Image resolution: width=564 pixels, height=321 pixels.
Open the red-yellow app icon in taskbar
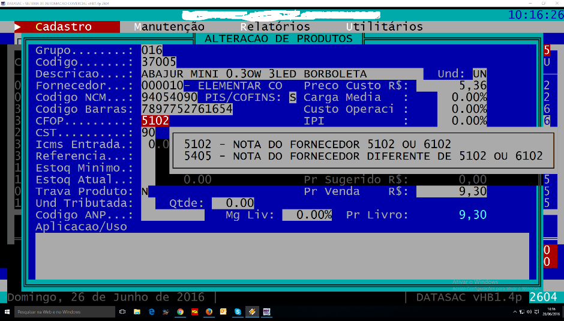194,311
